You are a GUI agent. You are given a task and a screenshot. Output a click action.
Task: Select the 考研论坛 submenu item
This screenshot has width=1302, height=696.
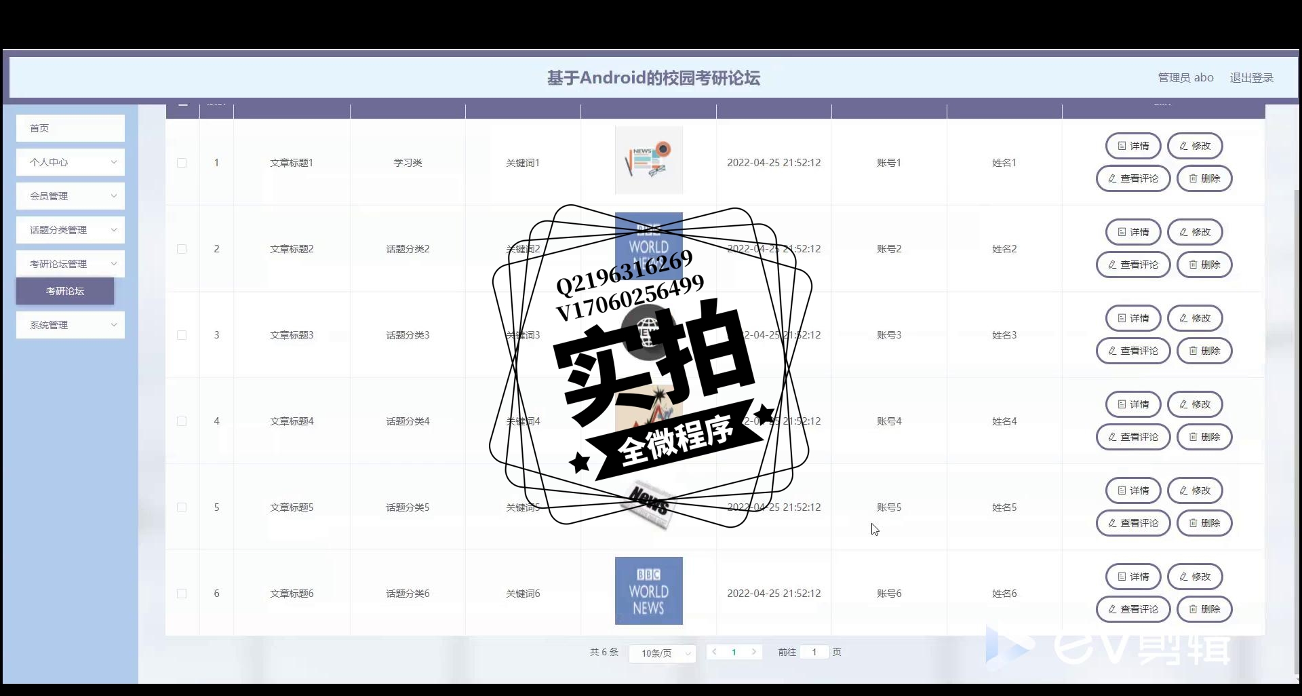pos(65,291)
